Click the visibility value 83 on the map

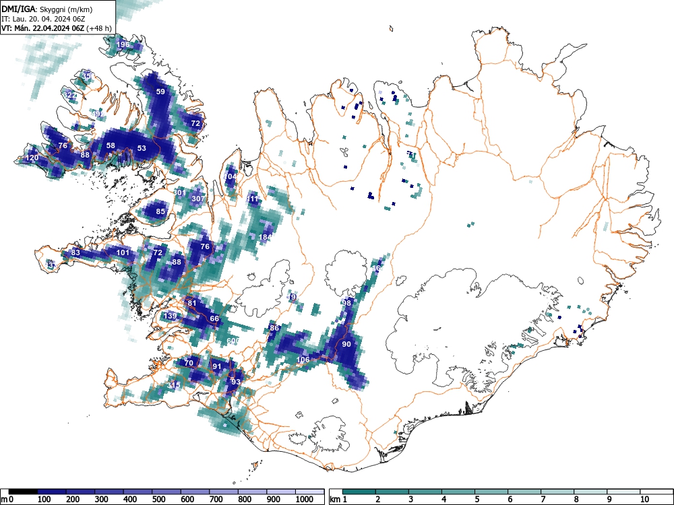point(75,252)
